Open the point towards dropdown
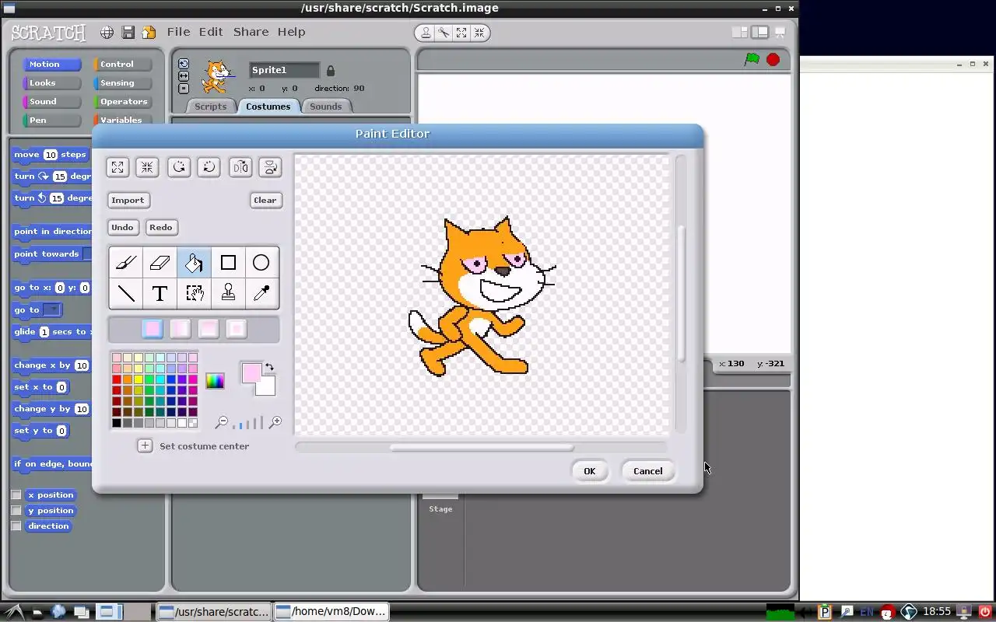The height and width of the screenshot is (622, 996). 87,254
